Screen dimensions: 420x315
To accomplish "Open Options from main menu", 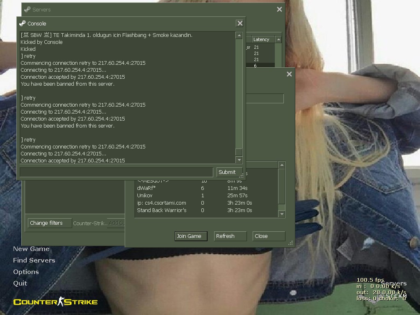I will point(26,272).
